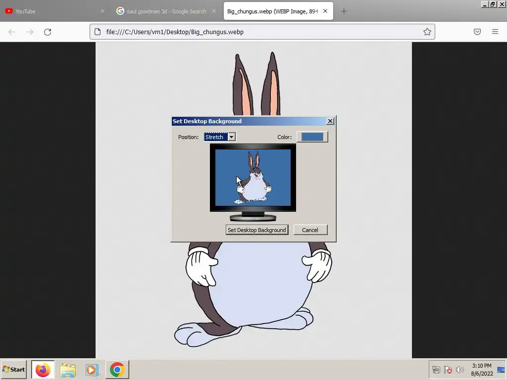Open the Firefox hamburger menu
Viewport: 507px width, 380px height.
495,32
